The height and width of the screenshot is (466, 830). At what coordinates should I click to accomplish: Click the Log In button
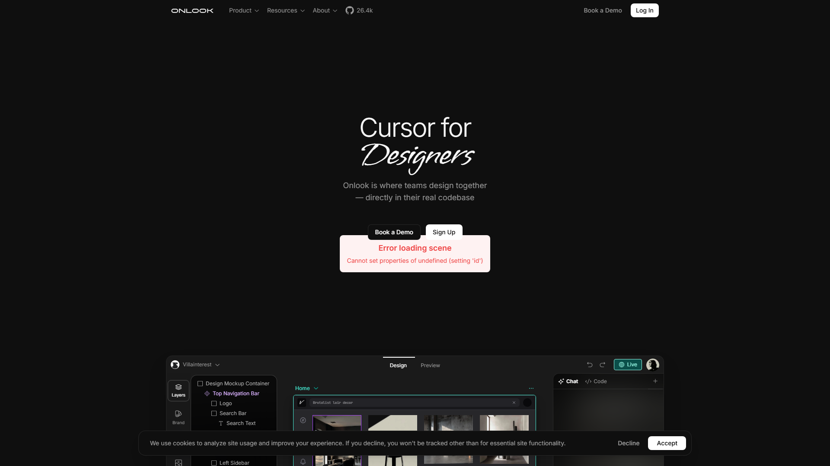point(645,10)
